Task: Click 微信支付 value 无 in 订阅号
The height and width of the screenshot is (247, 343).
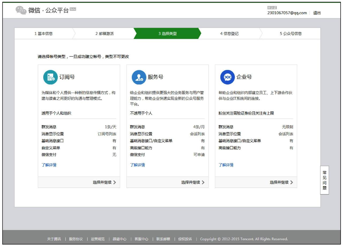Action: 114,155
